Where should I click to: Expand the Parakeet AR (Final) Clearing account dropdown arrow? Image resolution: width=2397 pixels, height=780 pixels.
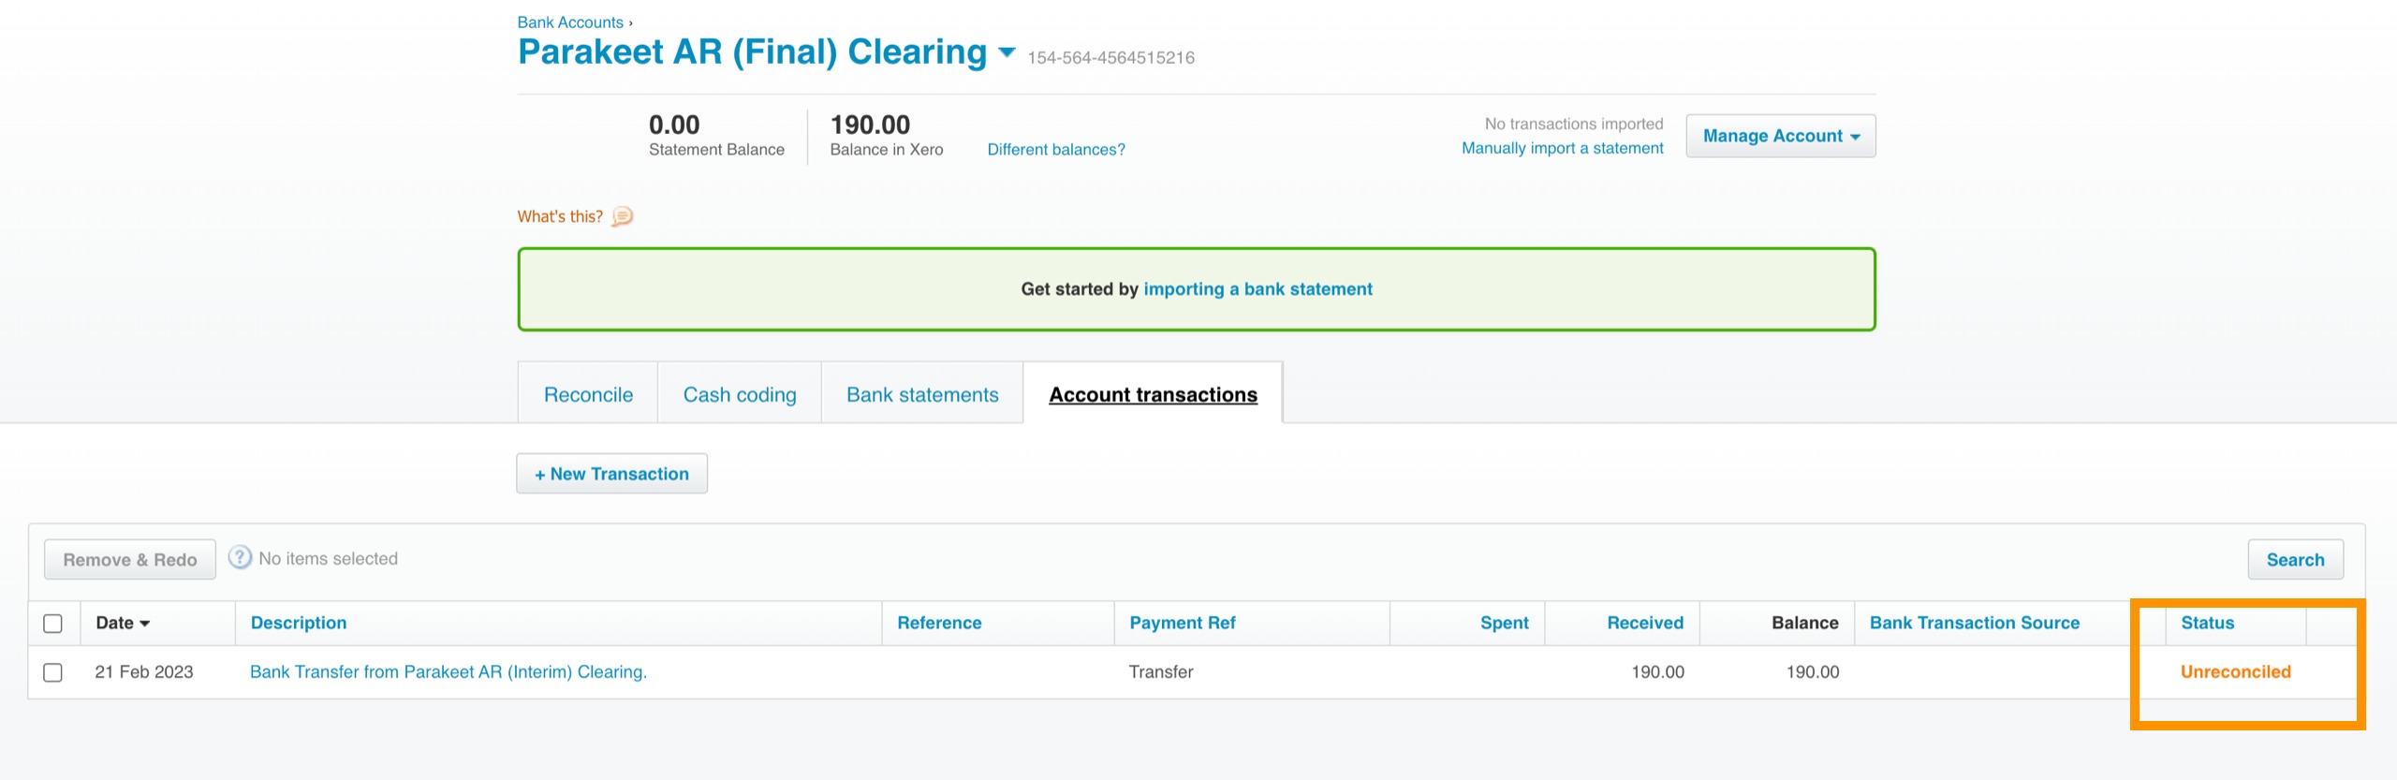coord(1007,52)
